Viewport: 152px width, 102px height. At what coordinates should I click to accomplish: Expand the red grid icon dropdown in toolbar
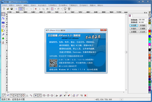tap(55, 9)
